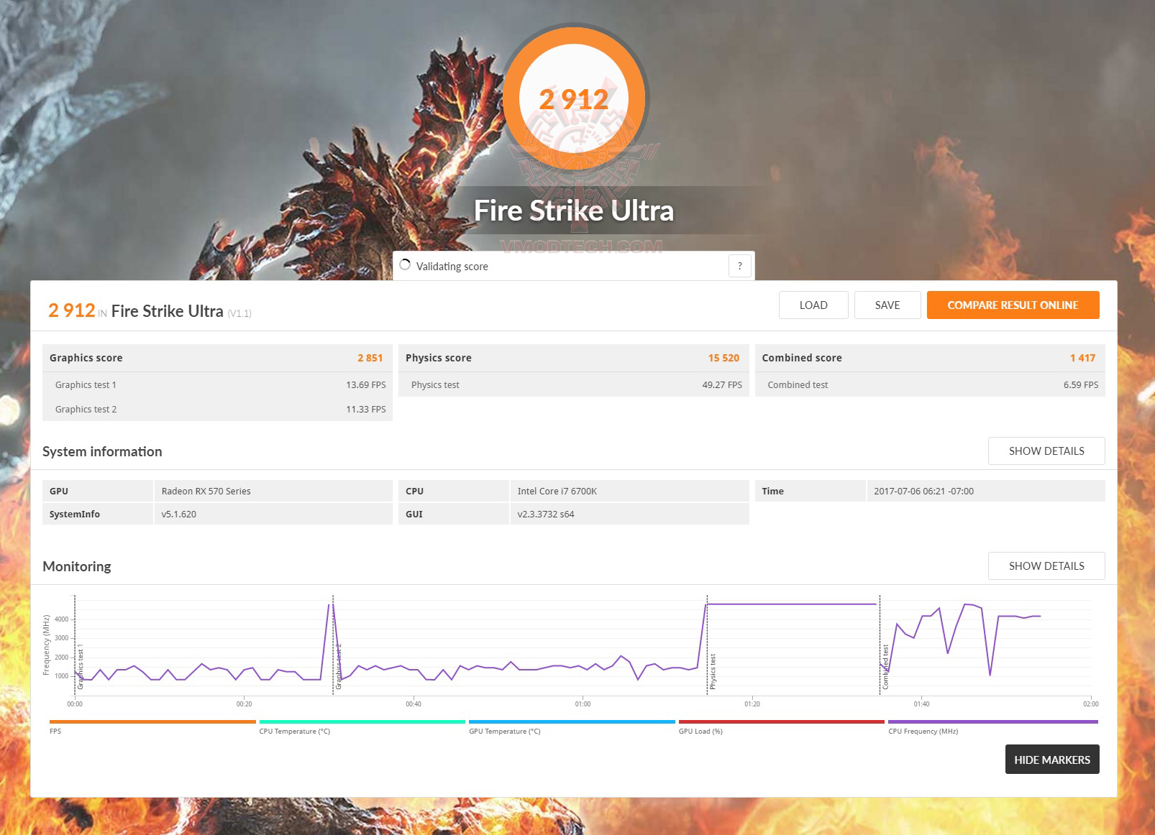Click the red GPU Load (%) color bar
Screen dimensions: 1155x835
(782, 721)
